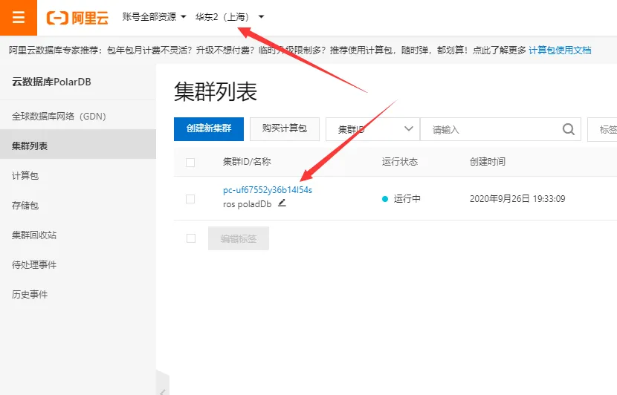Click the 购买计算包 button
This screenshot has height=395, width=617.
coord(285,129)
